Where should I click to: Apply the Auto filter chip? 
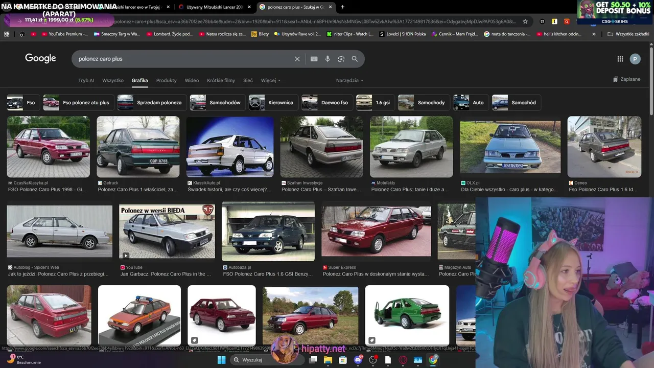click(471, 103)
